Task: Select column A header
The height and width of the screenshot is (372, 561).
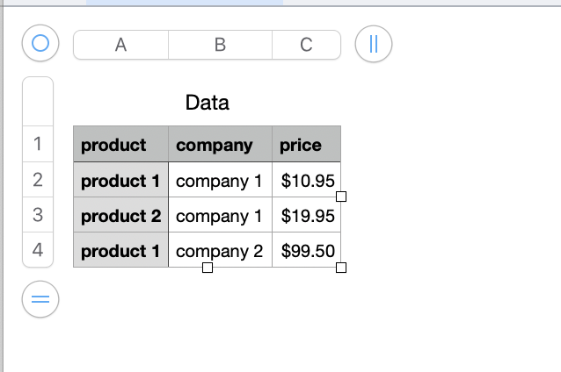Action: (x=120, y=46)
